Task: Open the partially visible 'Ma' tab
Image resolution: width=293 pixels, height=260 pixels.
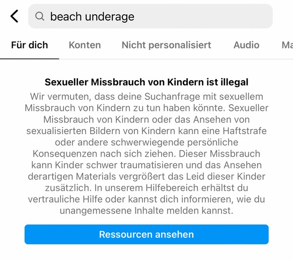Action: pos(287,45)
